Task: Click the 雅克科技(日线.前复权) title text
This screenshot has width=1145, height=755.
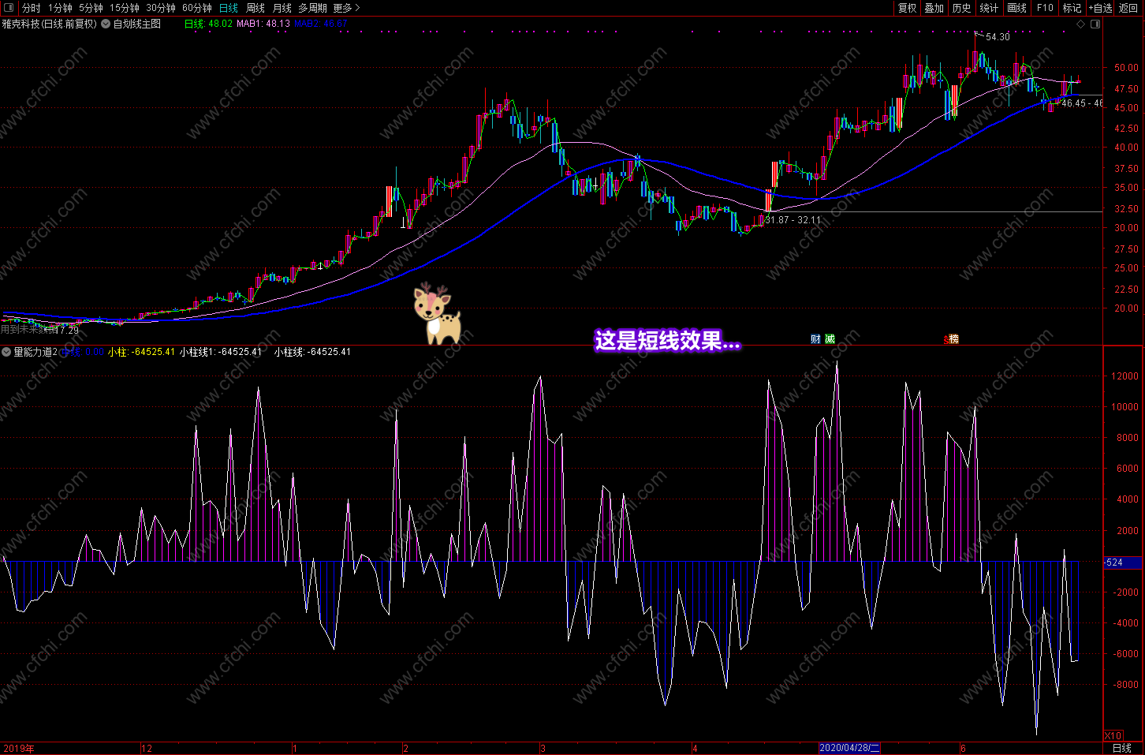Action: click(x=50, y=24)
